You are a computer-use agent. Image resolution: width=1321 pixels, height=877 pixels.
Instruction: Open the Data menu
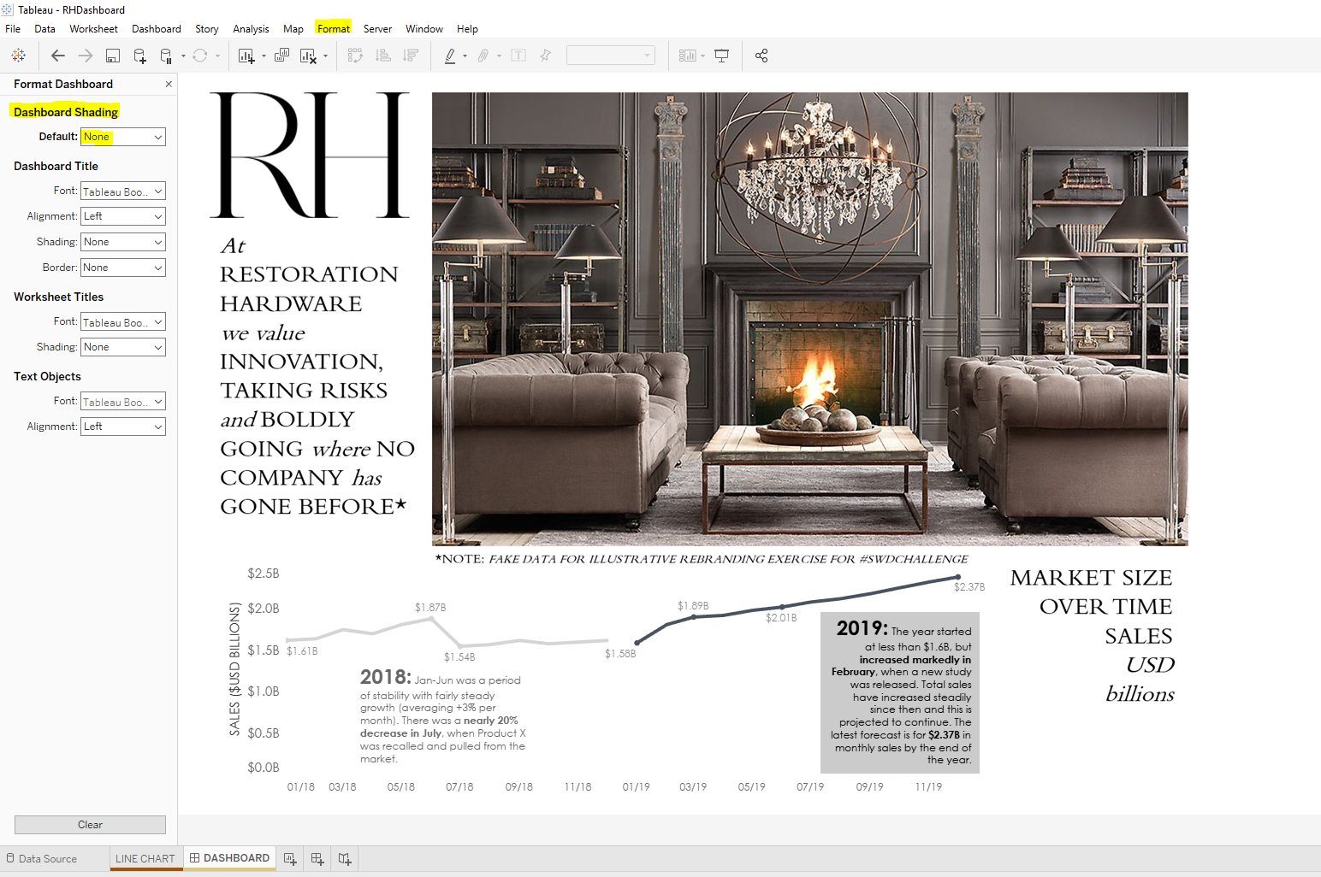[44, 29]
